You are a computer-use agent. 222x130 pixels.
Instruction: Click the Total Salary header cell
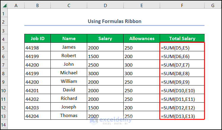182,38
